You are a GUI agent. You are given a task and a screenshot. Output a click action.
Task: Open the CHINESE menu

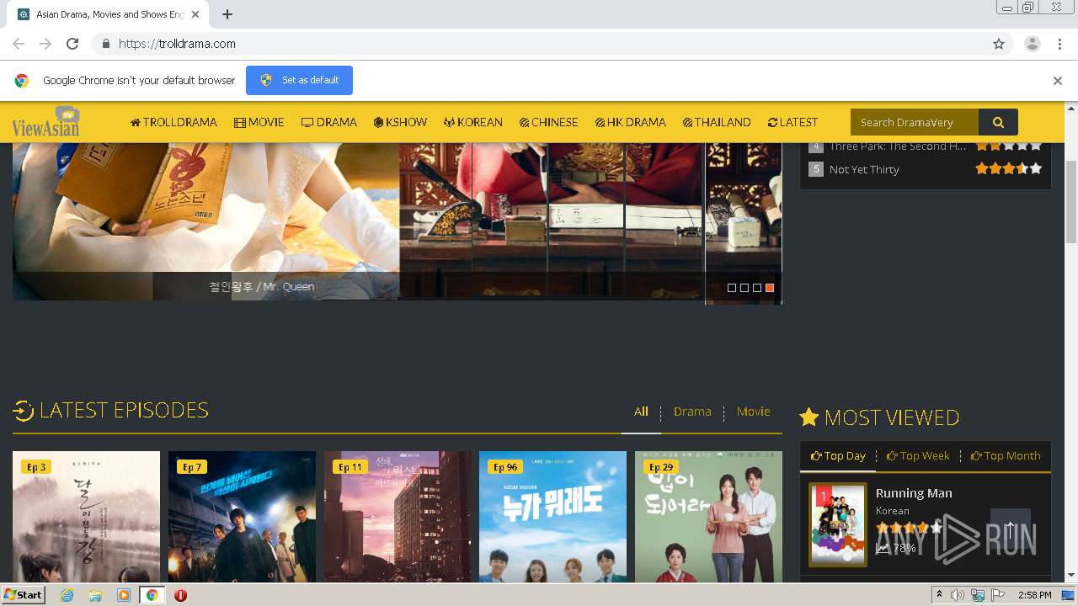point(549,122)
